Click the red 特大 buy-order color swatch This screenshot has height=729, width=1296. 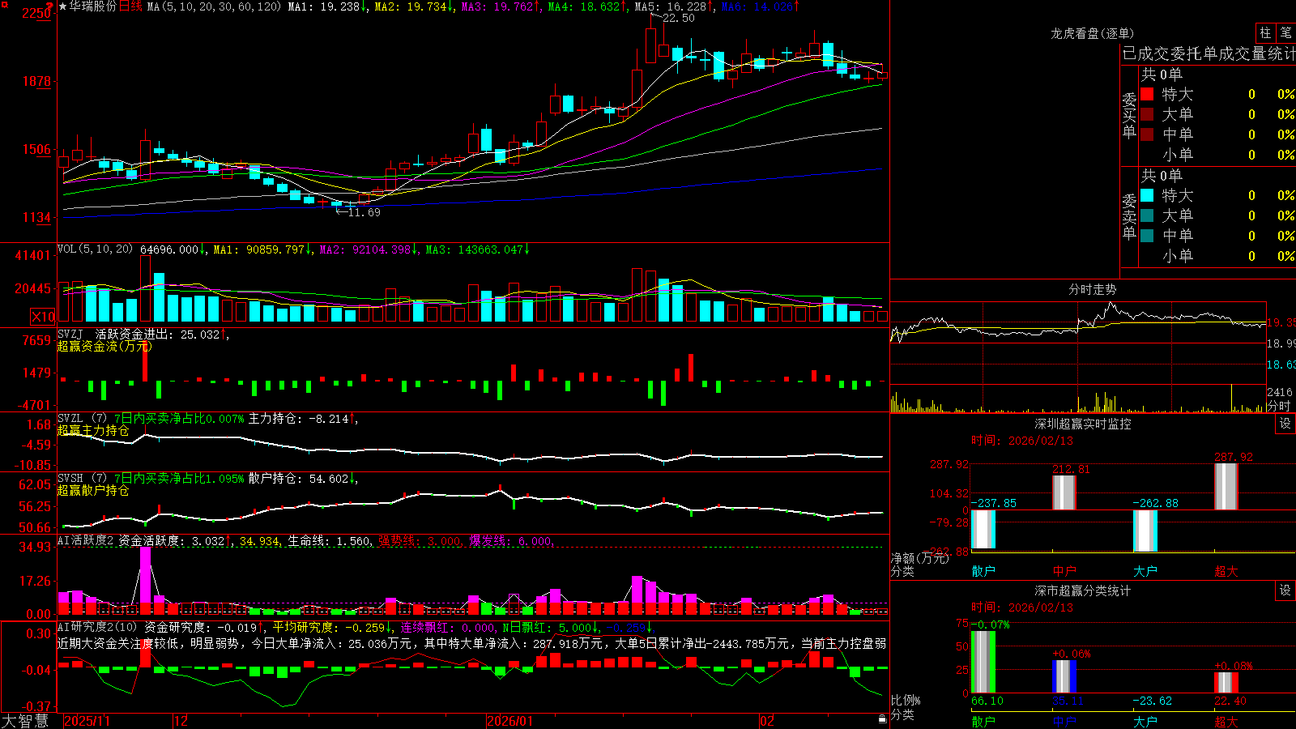click(x=1147, y=94)
